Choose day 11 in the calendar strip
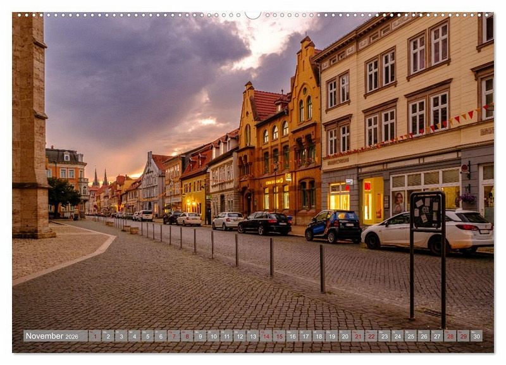This screenshot has width=506, height=365. coord(226,336)
